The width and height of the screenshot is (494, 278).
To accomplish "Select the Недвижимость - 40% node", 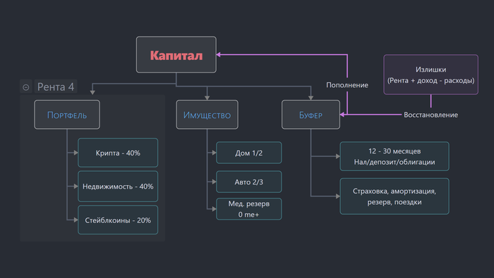I will (118, 187).
